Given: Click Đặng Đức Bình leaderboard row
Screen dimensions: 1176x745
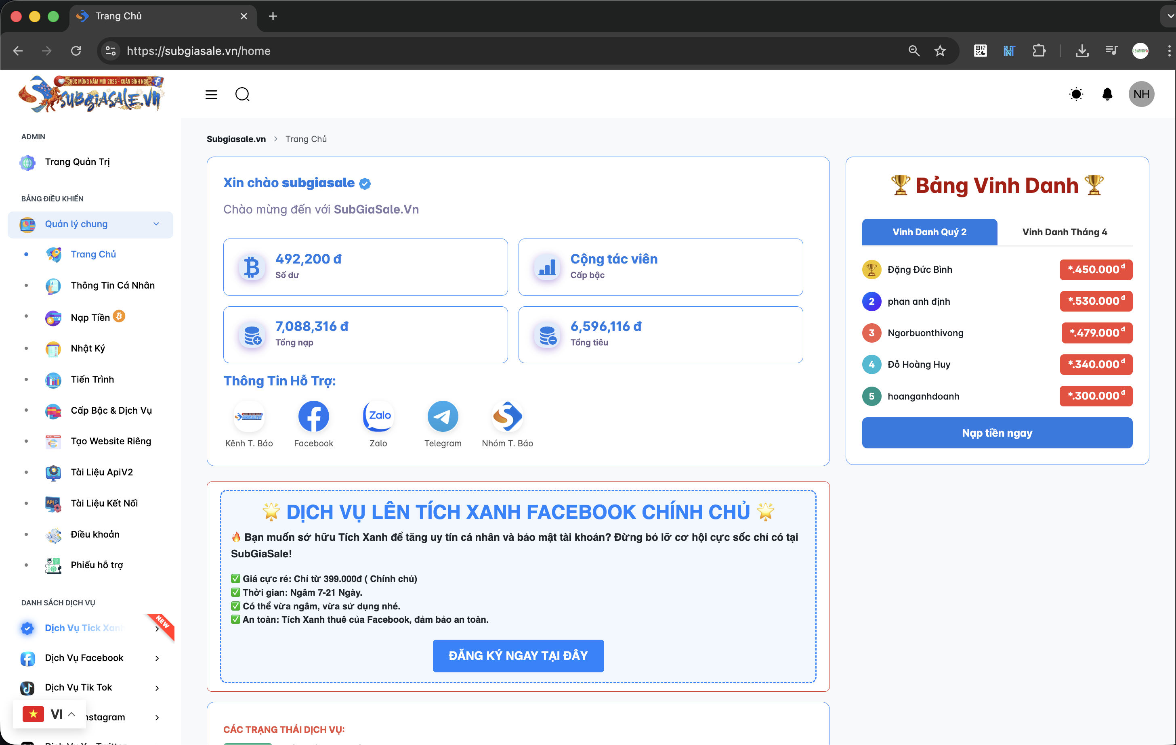Looking at the screenshot, I should point(997,270).
